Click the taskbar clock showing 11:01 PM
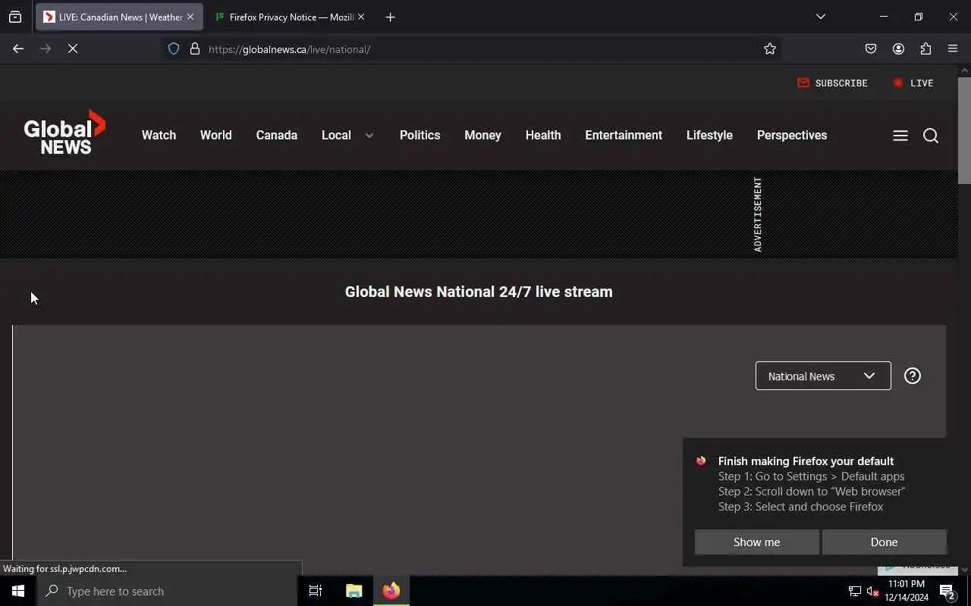 click(x=907, y=591)
